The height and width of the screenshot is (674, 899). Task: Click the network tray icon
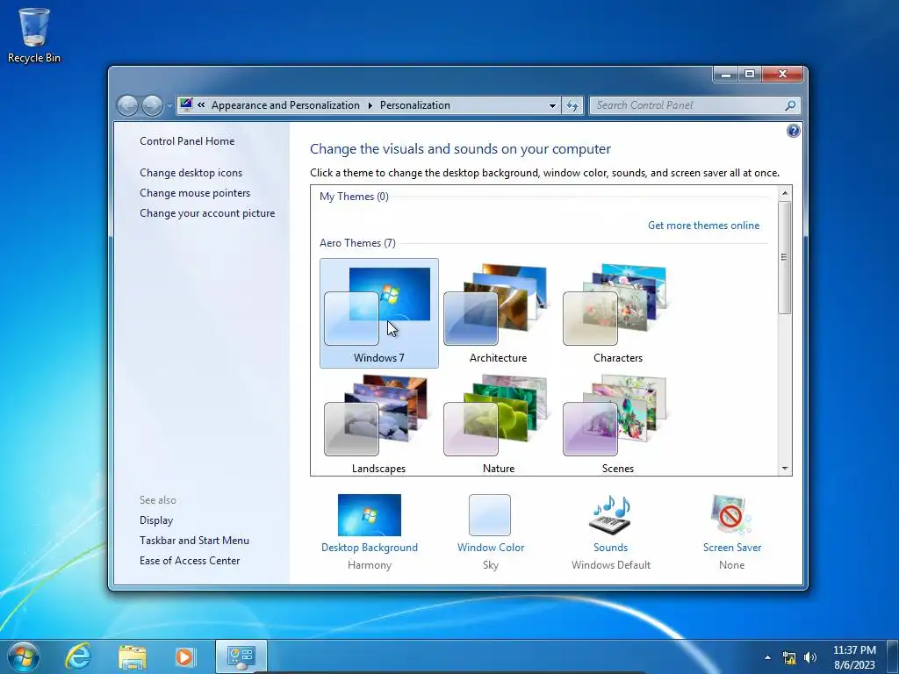(x=789, y=658)
